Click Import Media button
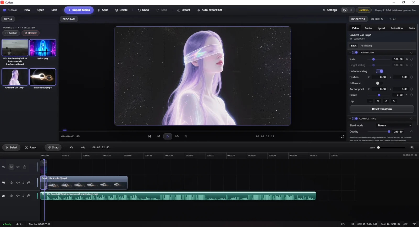 tap(79, 10)
